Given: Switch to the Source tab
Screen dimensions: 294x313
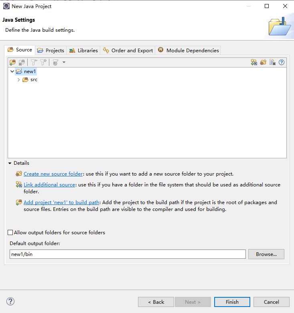Looking at the screenshot, I should point(20,50).
